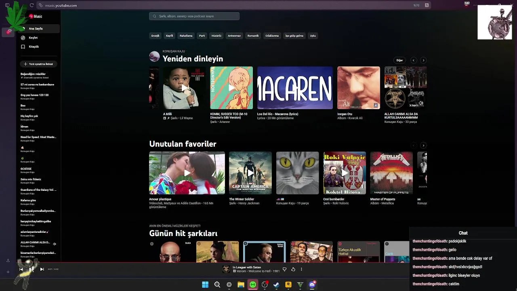Open 'Solcu mix ftdeniz' playlist
Screen dimensions: 517x291
[x=39, y=181]
